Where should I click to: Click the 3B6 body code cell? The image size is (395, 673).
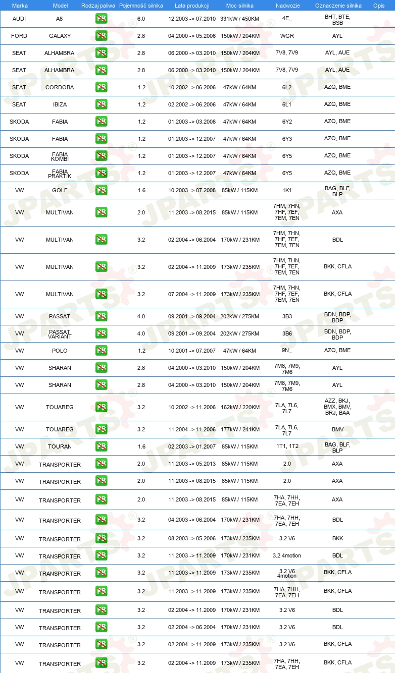(x=287, y=333)
